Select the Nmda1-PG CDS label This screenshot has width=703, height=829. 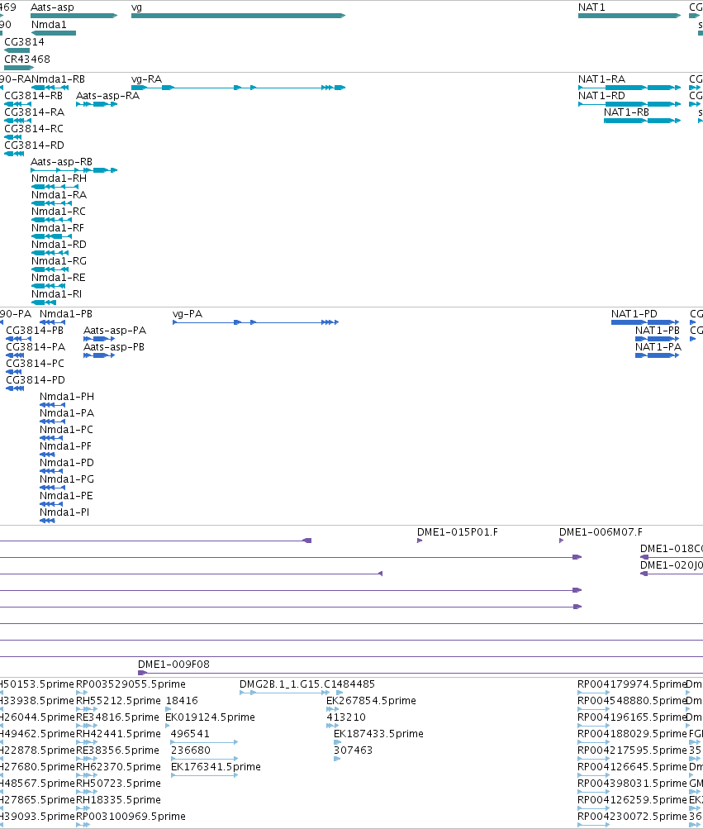(67, 479)
